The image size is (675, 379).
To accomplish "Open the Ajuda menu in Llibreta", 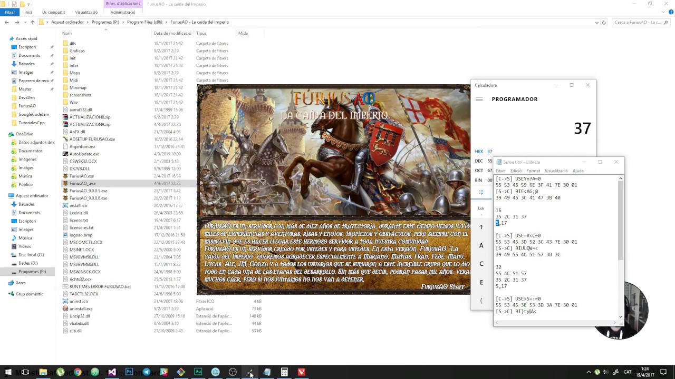I will 578,171.
